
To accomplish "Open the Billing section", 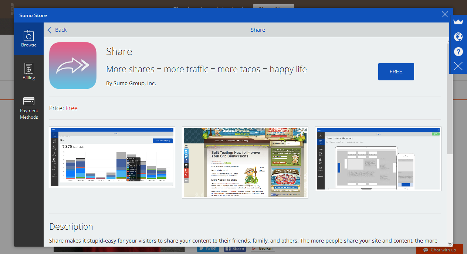I will pos(29,72).
